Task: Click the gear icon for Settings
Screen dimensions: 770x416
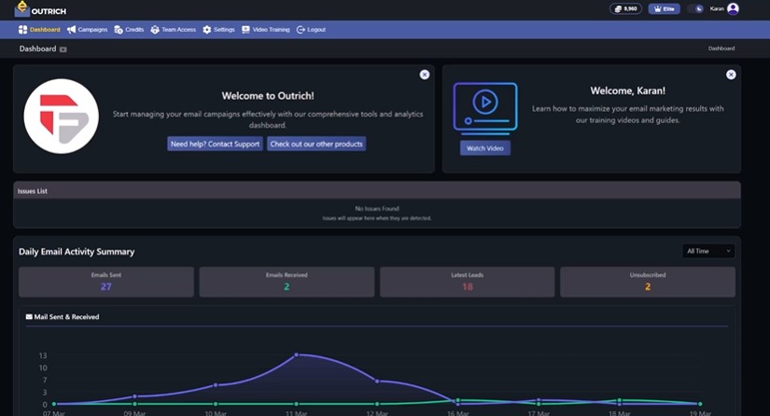Action: (x=207, y=30)
